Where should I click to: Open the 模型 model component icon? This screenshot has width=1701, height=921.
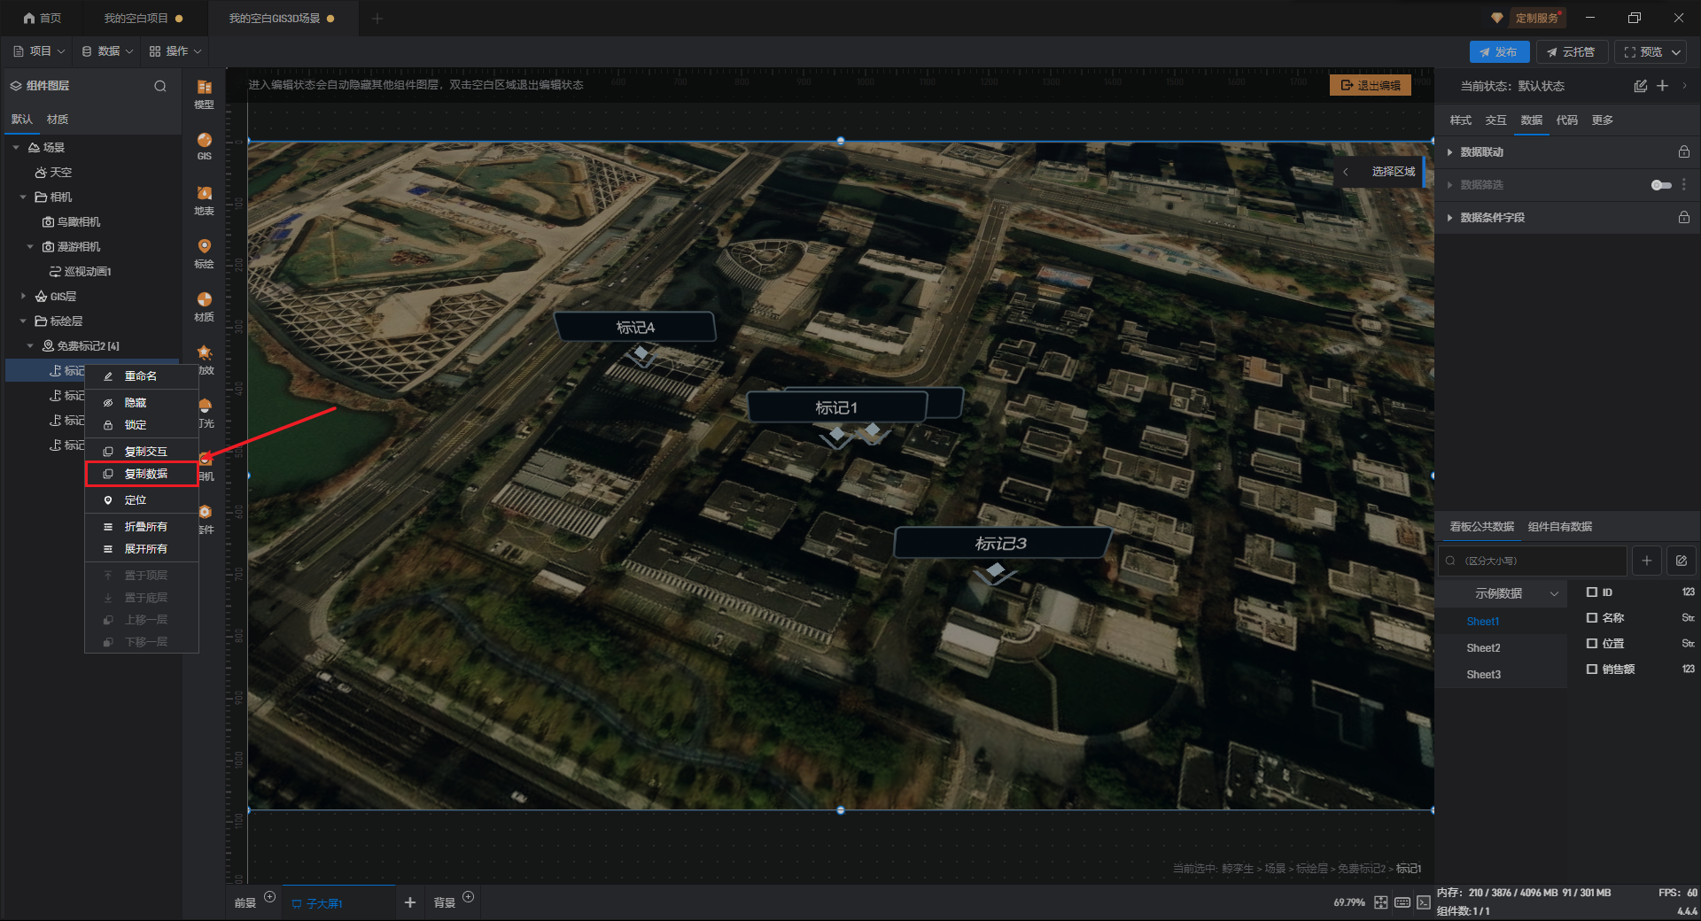[x=204, y=93]
